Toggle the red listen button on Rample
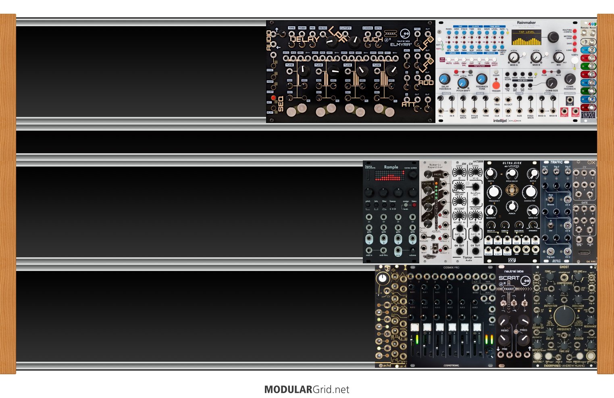 click(x=414, y=205)
